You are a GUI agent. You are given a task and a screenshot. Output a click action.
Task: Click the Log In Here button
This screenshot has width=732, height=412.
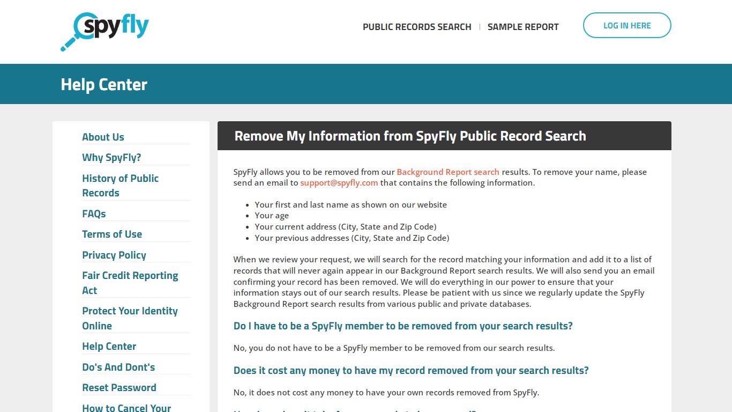click(627, 25)
